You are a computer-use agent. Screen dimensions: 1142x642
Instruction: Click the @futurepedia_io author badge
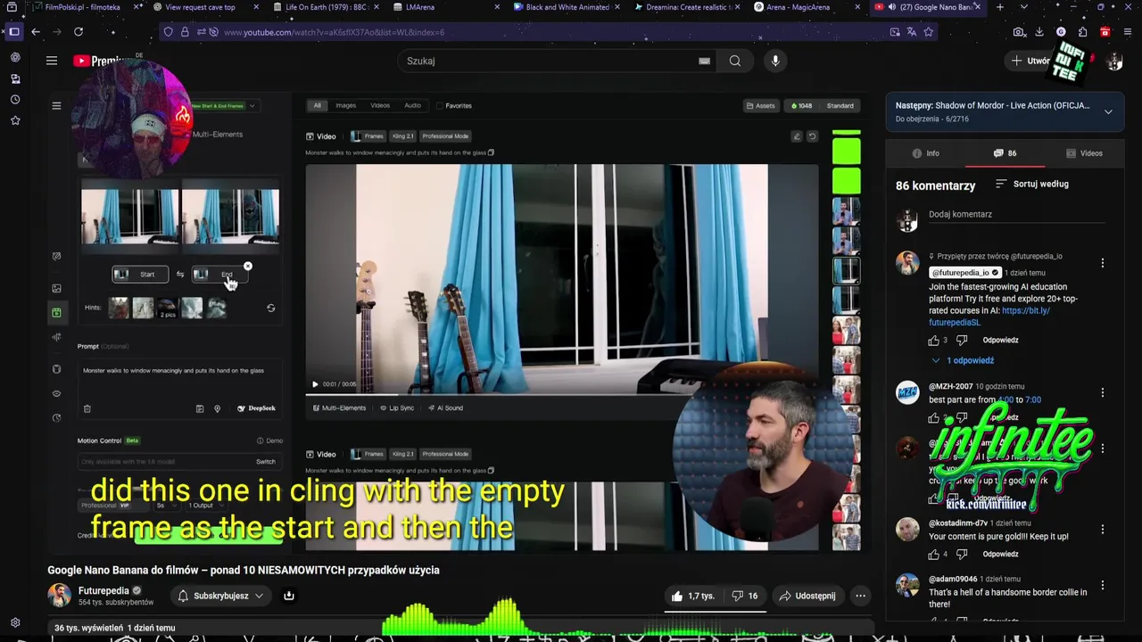click(965, 273)
